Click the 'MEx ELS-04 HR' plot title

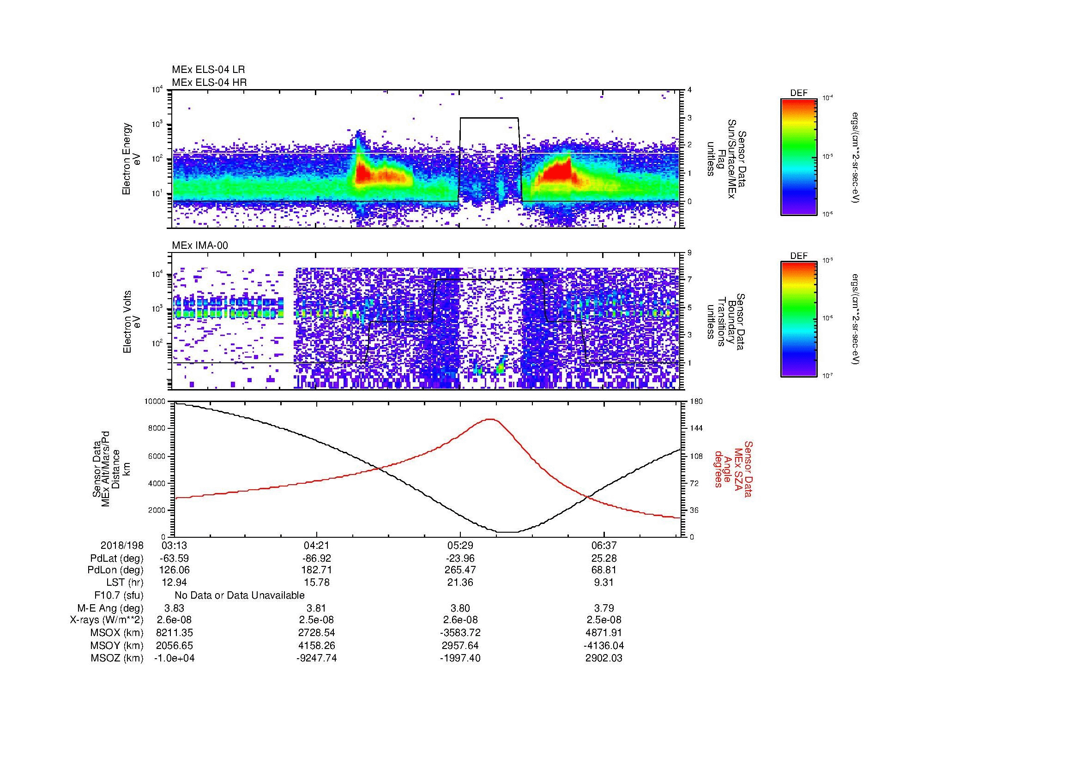click(209, 83)
